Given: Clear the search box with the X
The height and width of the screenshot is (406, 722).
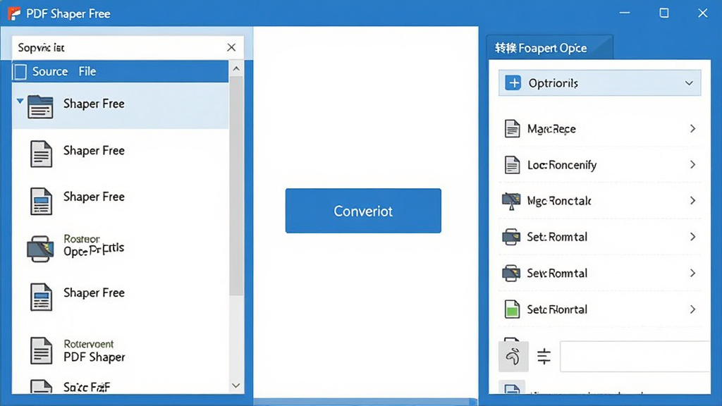Looking at the screenshot, I should click(231, 47).
